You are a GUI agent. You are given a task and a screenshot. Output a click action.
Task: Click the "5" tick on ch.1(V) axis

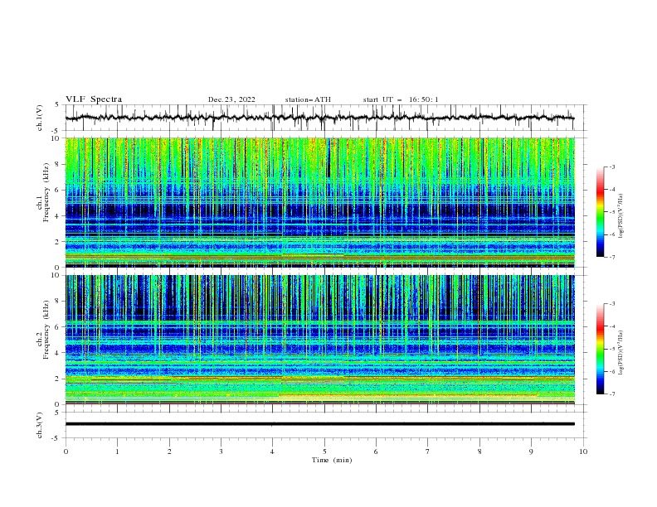[57, 105]
